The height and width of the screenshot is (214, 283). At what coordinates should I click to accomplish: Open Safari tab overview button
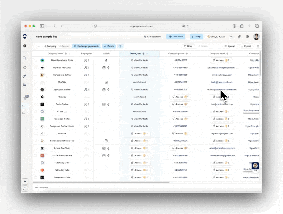[257, 26]
